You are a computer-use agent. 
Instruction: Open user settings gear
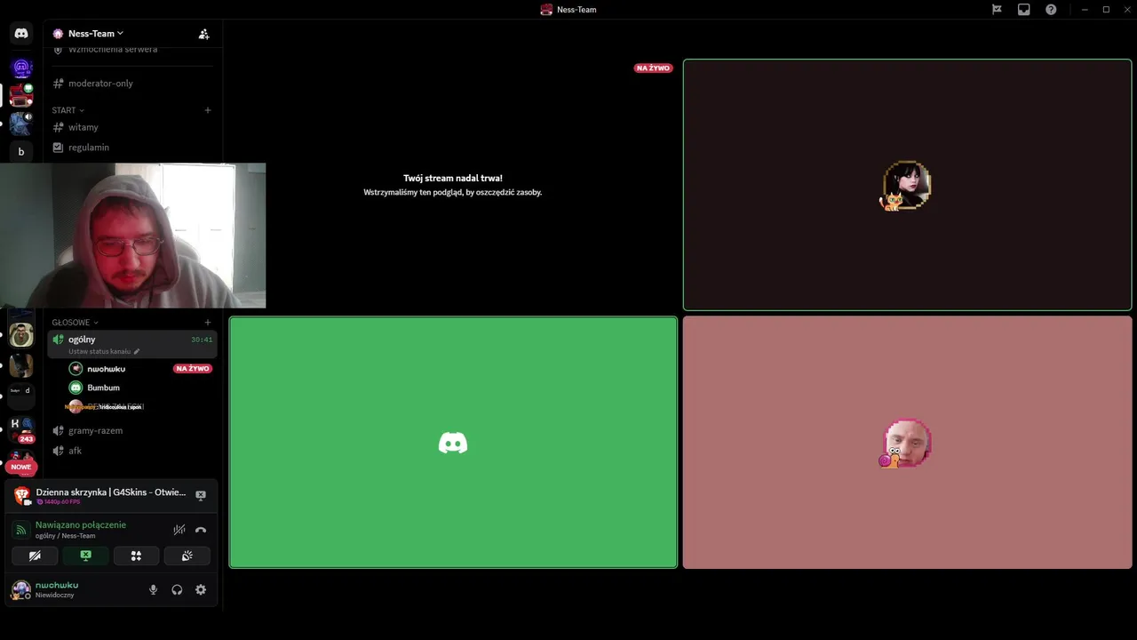(x=201, y=589)
